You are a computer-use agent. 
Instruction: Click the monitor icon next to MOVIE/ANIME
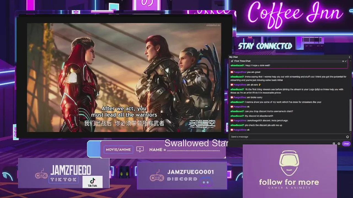(x=140, y=149)
